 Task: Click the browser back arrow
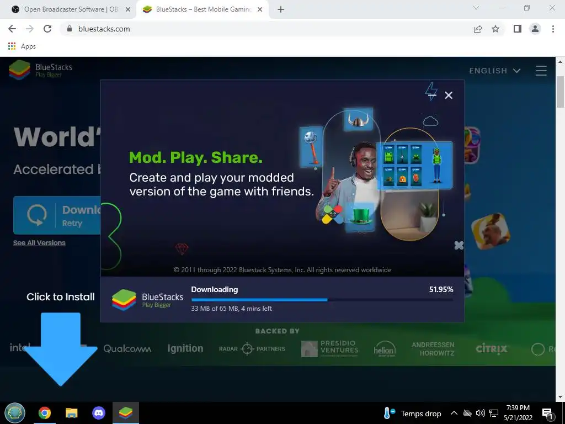pyautogui.click(x=12, y=29)
